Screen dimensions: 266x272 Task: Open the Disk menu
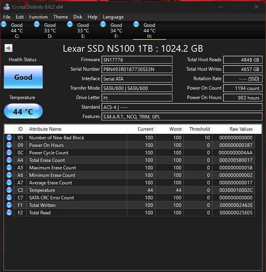pyautogui.click(x=77, y=17)
